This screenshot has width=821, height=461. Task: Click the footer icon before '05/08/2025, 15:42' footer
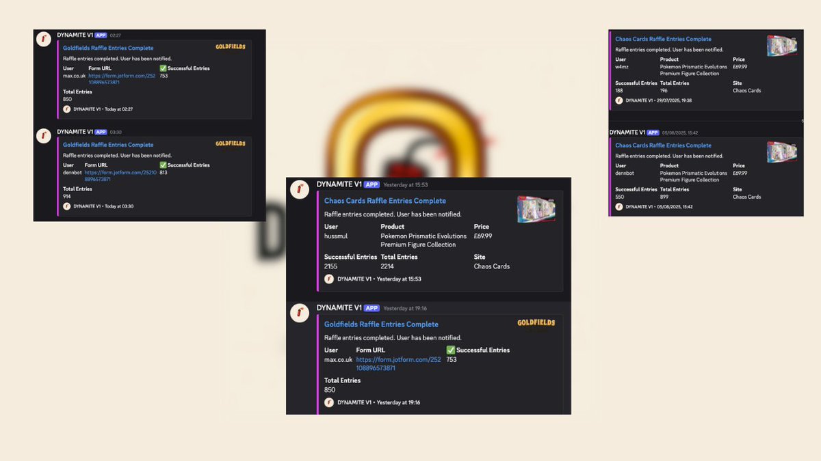pyautogui.click(x=619, y=206)
